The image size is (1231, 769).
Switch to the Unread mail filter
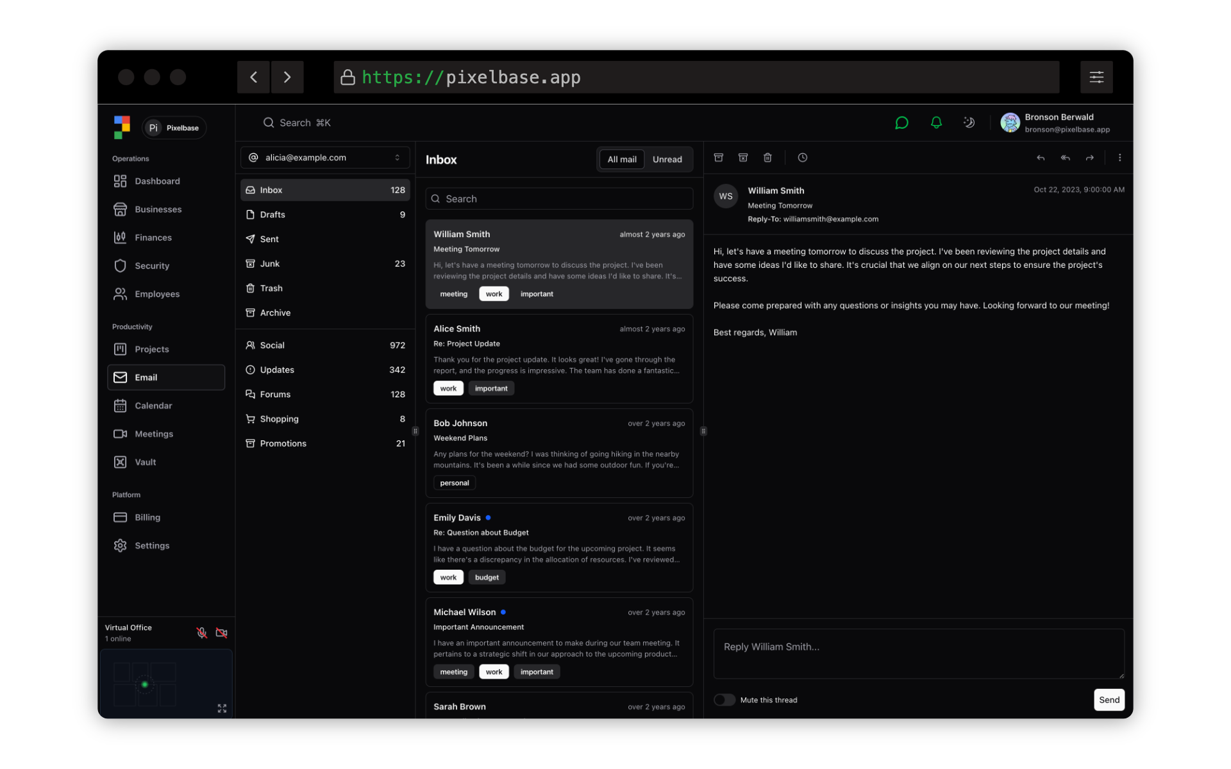(x=667, y=159)
